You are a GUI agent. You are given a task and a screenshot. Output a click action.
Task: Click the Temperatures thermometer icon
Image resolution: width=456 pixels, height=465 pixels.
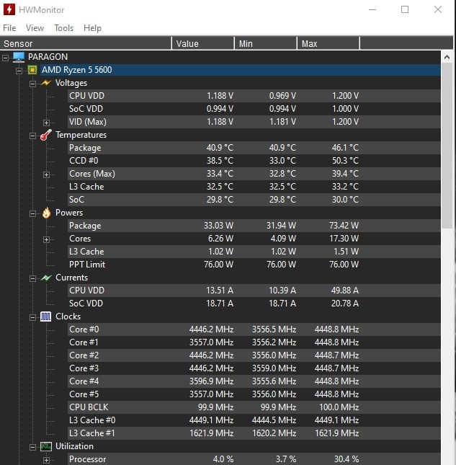[46, 135]
